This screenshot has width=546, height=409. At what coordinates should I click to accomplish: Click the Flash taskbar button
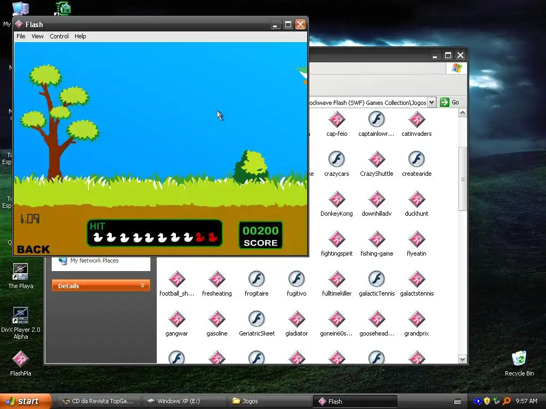(355, 402)
